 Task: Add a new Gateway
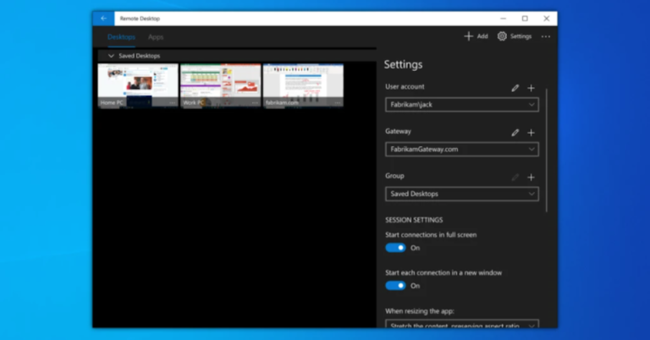click(532, 132)
